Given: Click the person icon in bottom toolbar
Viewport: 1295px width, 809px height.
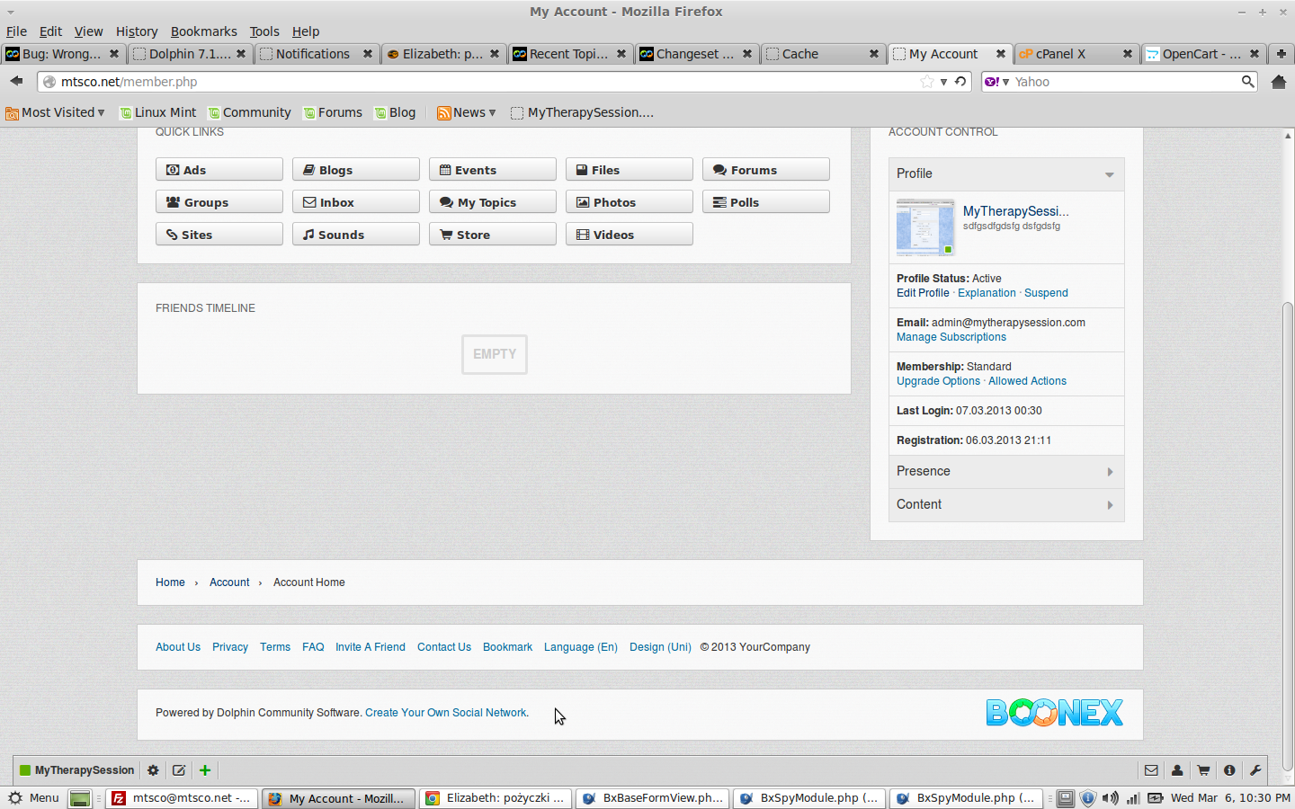Looking at the screenshot, I should [x=1177, y=770].
